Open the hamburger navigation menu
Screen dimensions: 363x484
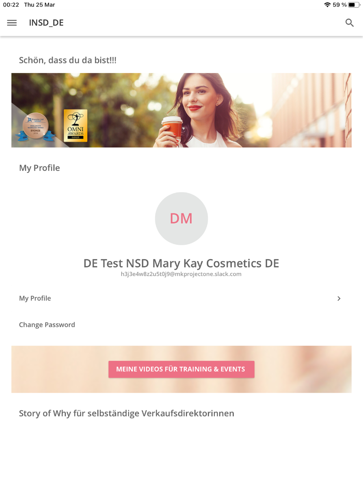point(12,22)
